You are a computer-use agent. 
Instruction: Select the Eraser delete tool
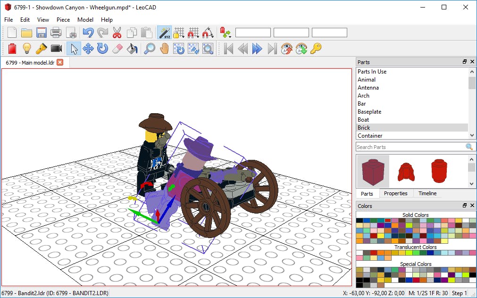[117, 49]
